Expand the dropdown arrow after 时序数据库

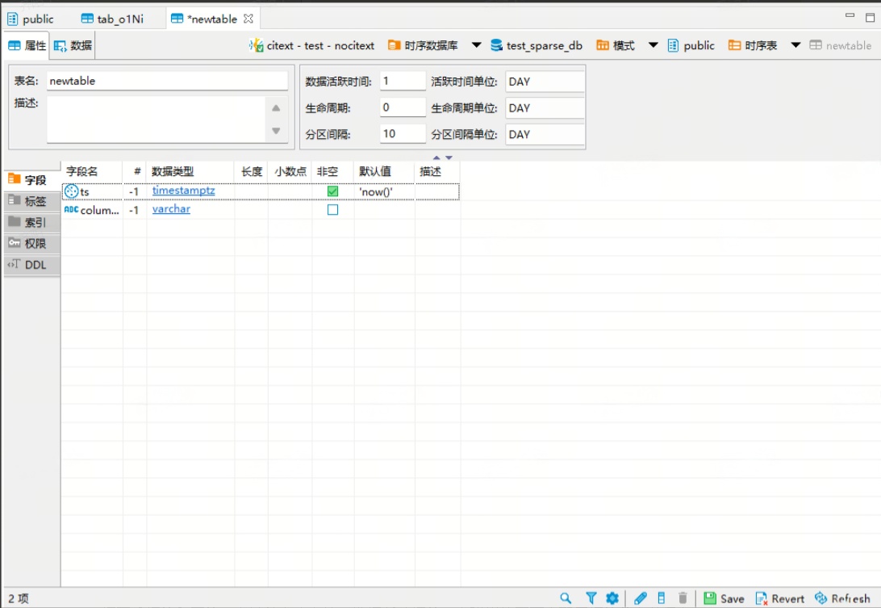[476, 45]
